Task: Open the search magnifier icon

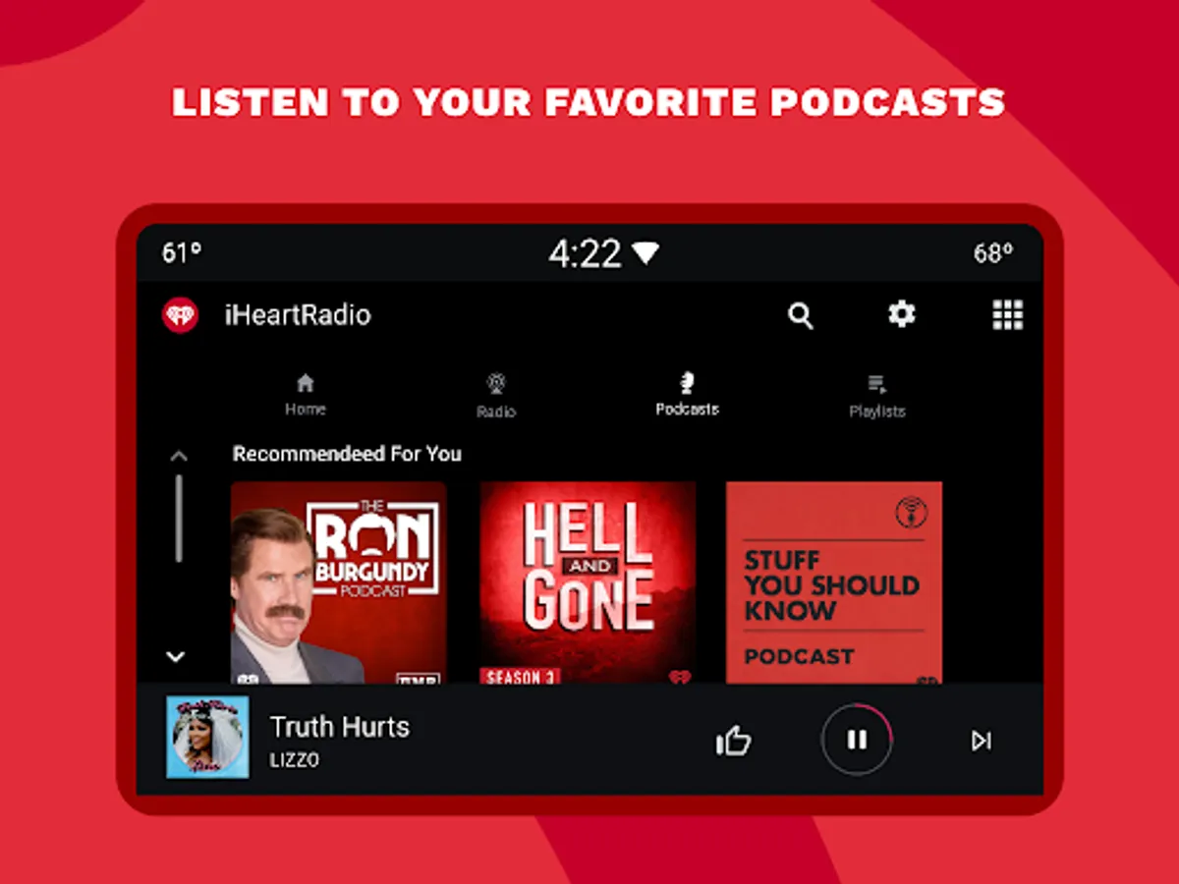Action: pyautogui.click(x=801, y=315)
